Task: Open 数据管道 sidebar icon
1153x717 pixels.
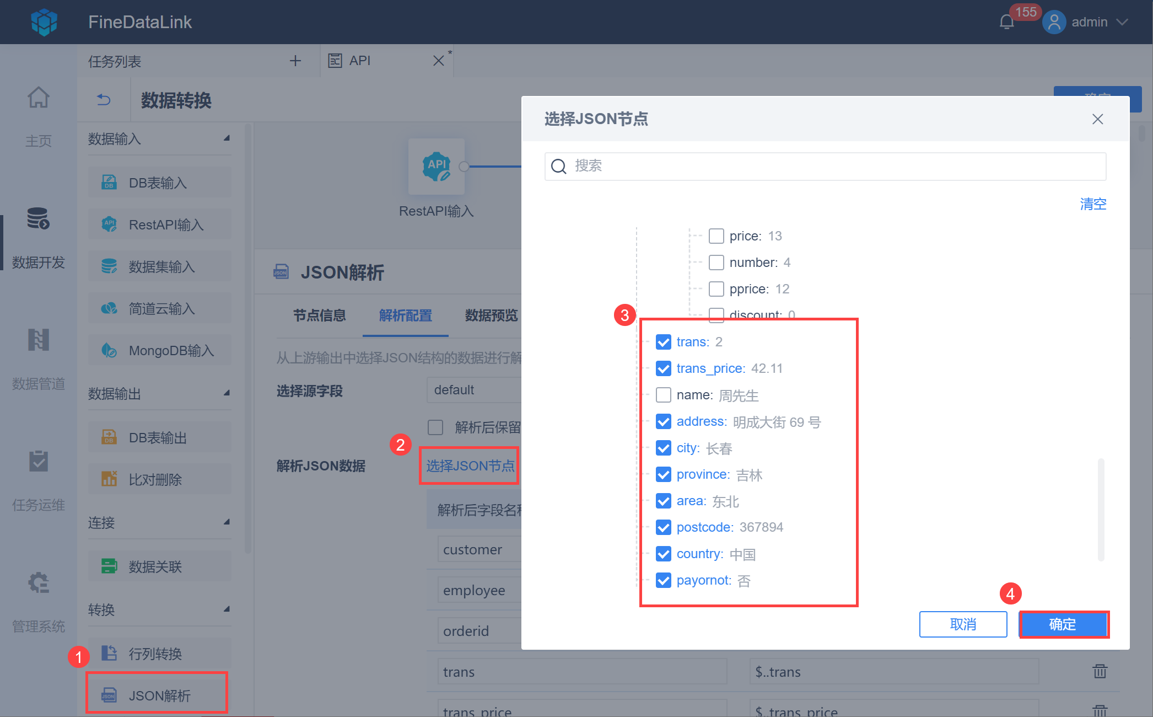Action: coord(38,340)
